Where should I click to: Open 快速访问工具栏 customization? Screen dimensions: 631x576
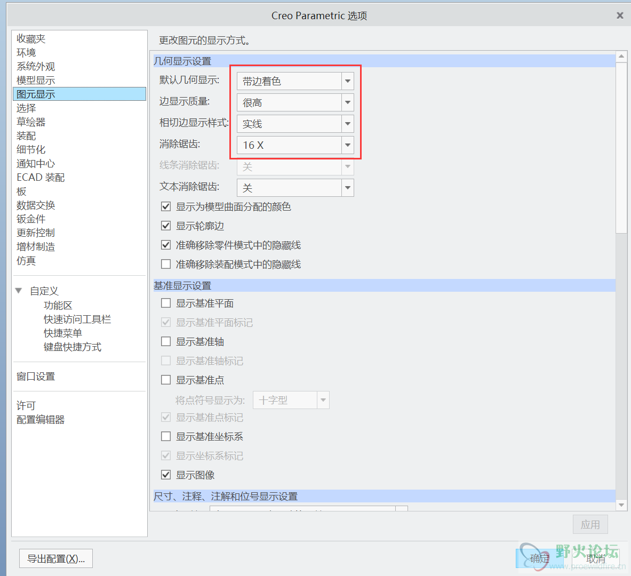[77, 319]
